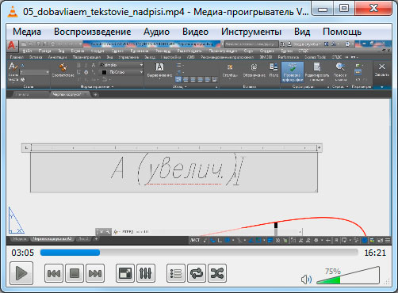This screenshot has width=398, height=293.
Task: Toggle fullscreen video mode
Action: pos(125,273)
